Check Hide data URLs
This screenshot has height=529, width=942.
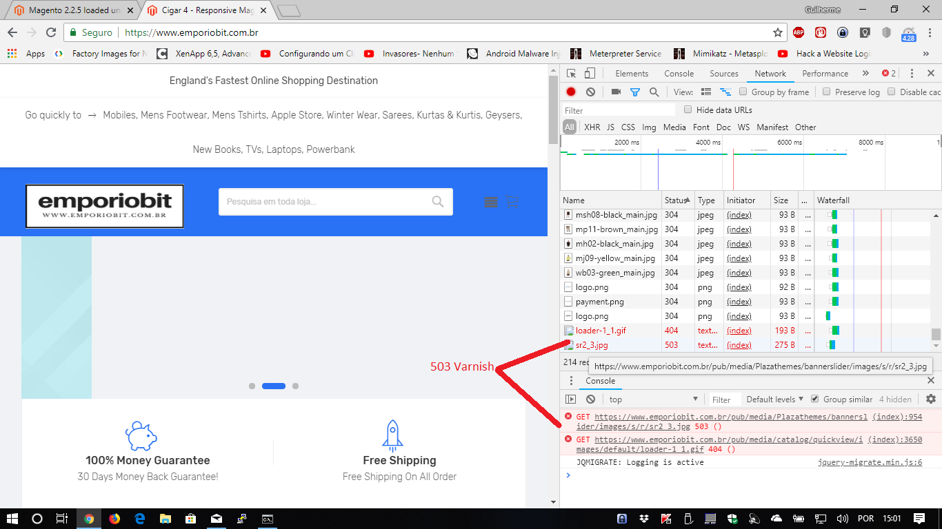click(x=688, y=110)
